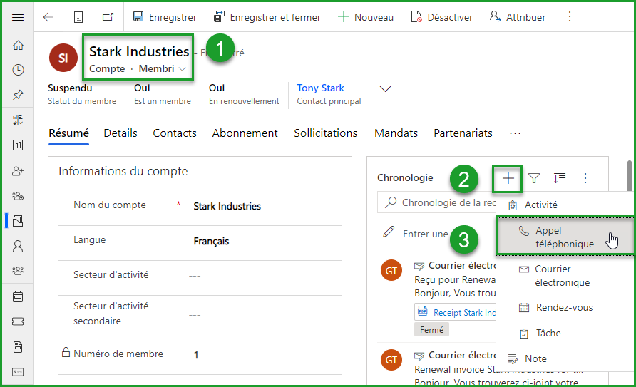Expand header fields chevron next to Tony Stark
The width and height of the screenshot is (636, 387).
coord(386,89)
